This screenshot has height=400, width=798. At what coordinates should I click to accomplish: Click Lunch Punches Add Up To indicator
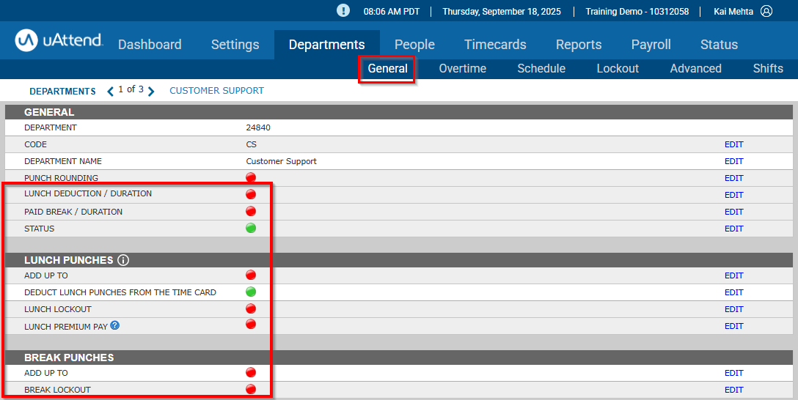tap(251, 275)
